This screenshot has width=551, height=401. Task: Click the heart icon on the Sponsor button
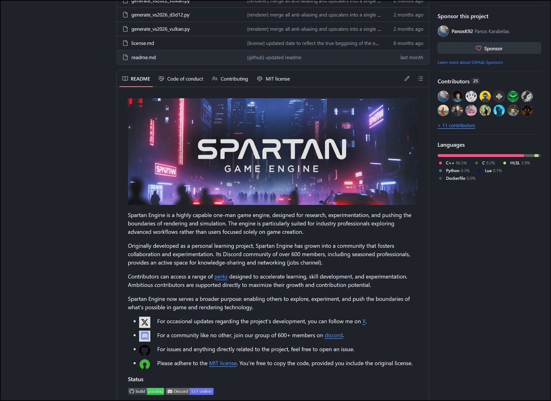pyautogui.click(x=478, y=48)
